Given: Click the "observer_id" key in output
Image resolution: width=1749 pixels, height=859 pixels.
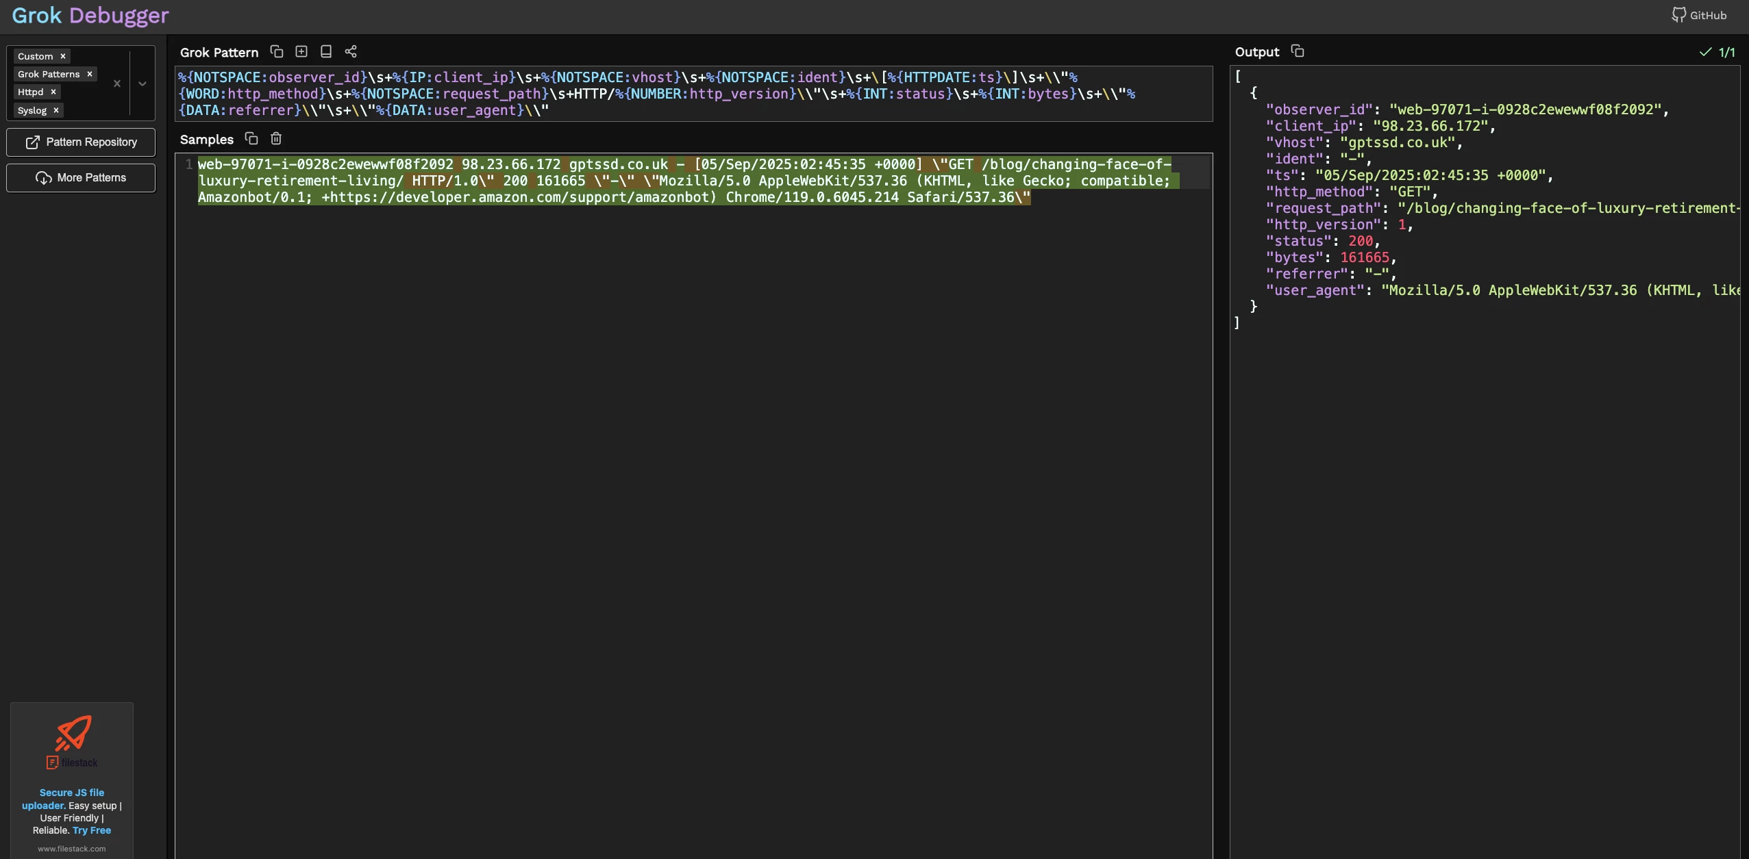Looking at the screenshot, I should click(1319, 110).
